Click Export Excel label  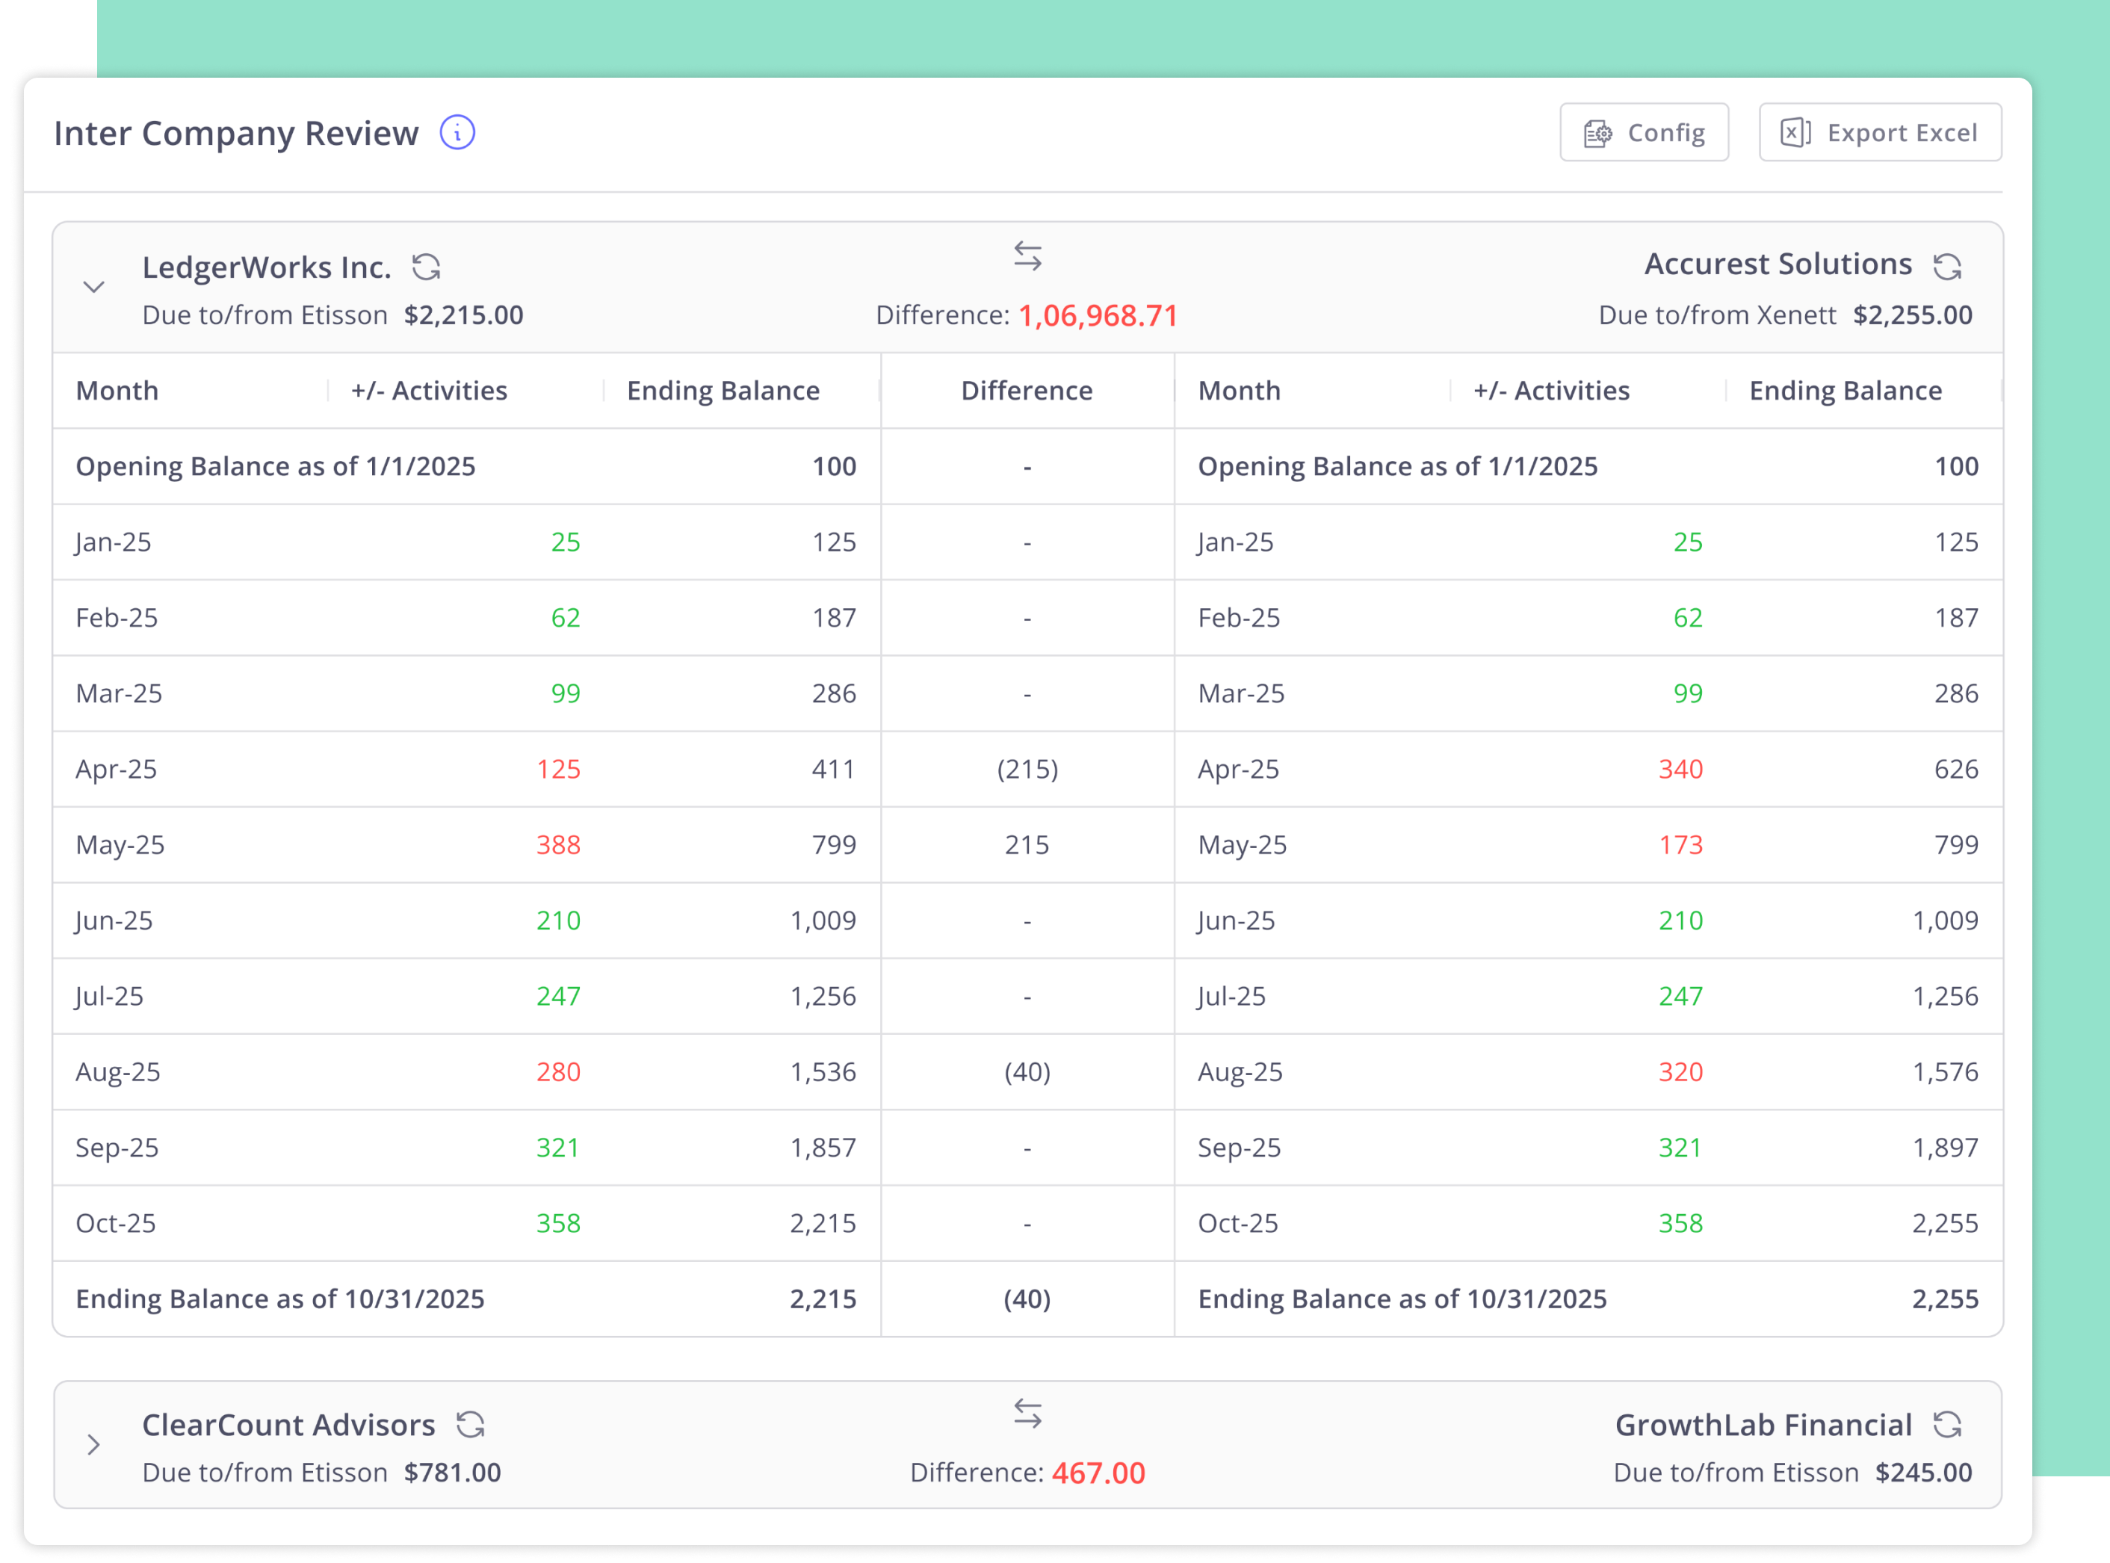pos(1902,134)
